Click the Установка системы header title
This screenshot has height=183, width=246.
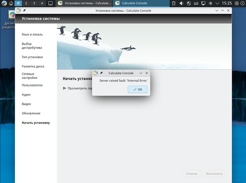(x=41, y=18)
